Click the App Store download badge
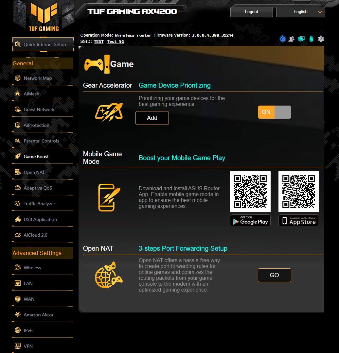This screenshot has width=339, height=353. click(299, 220)
